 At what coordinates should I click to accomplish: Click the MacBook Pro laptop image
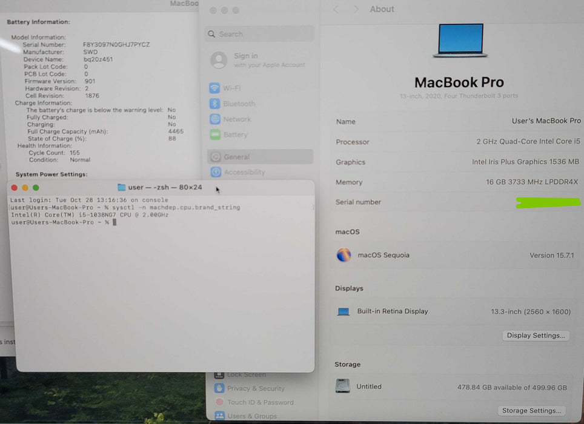[x=460, y=41]
